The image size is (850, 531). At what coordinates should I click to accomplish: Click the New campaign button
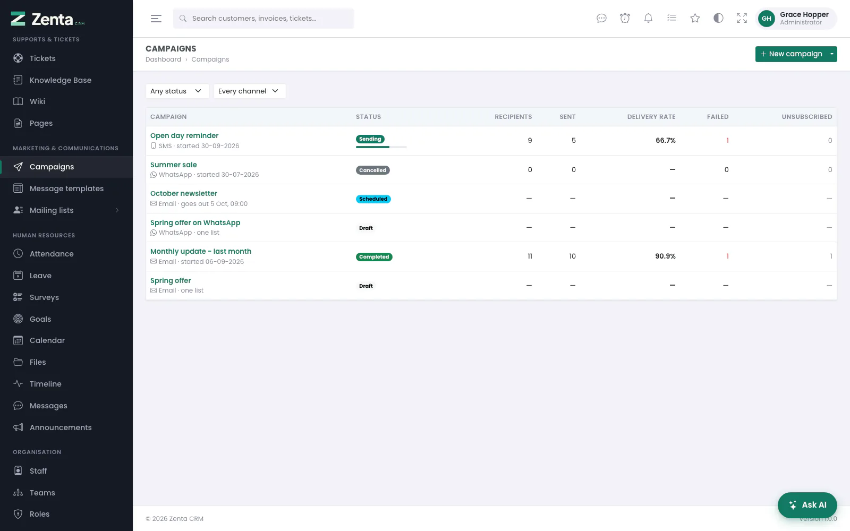[791, 54]
